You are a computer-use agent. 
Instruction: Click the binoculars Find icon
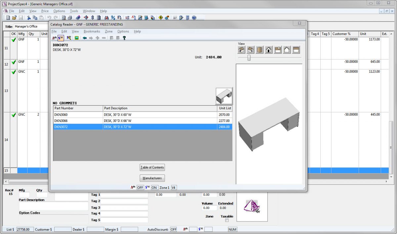pos(107,18)
